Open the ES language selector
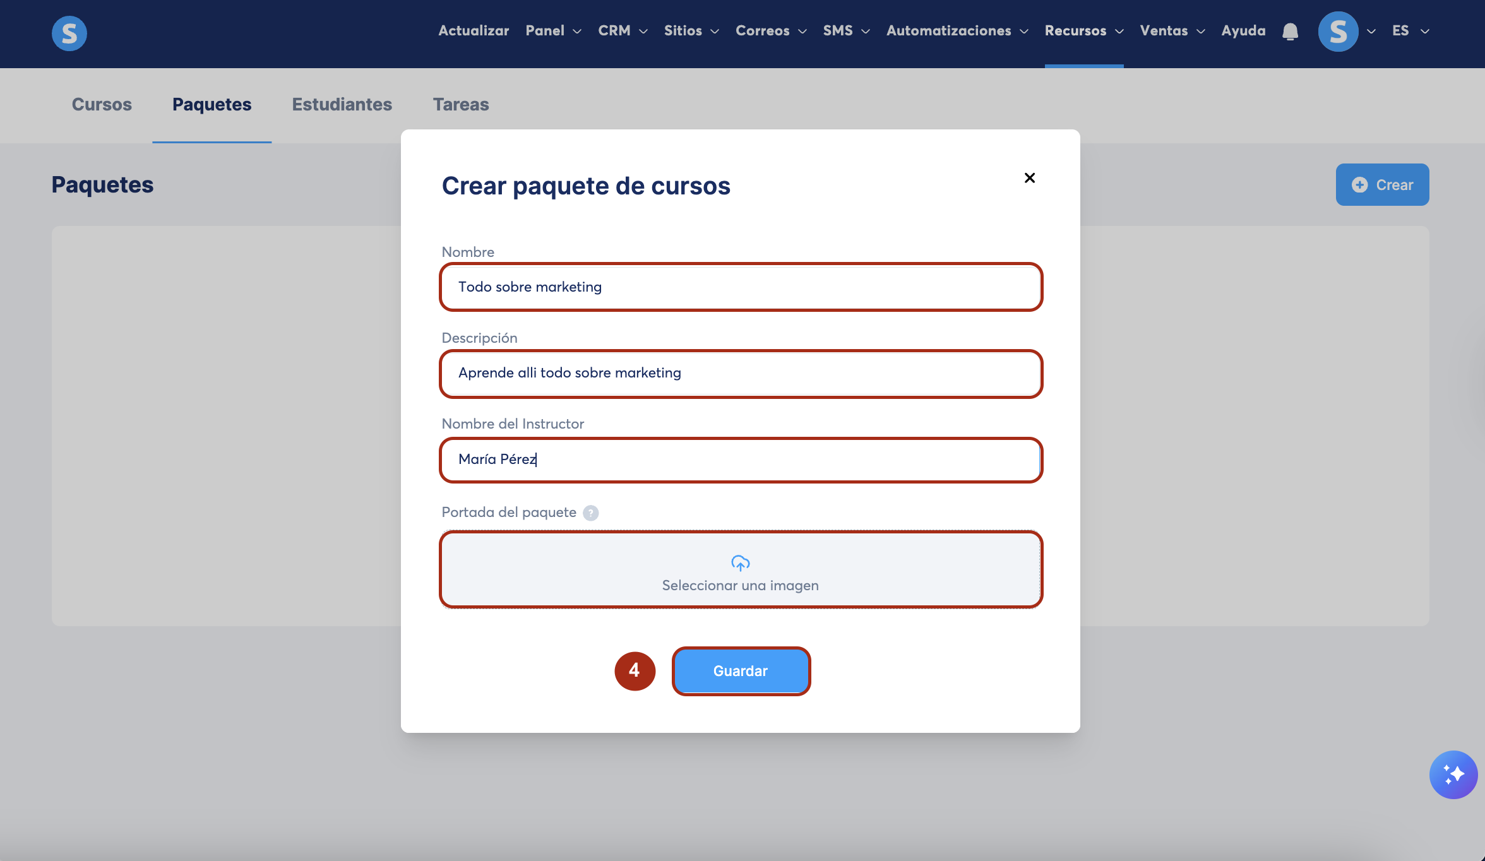Image resolution: width=1485 pixels, height=861 pixels. [x=1410, y=31]
